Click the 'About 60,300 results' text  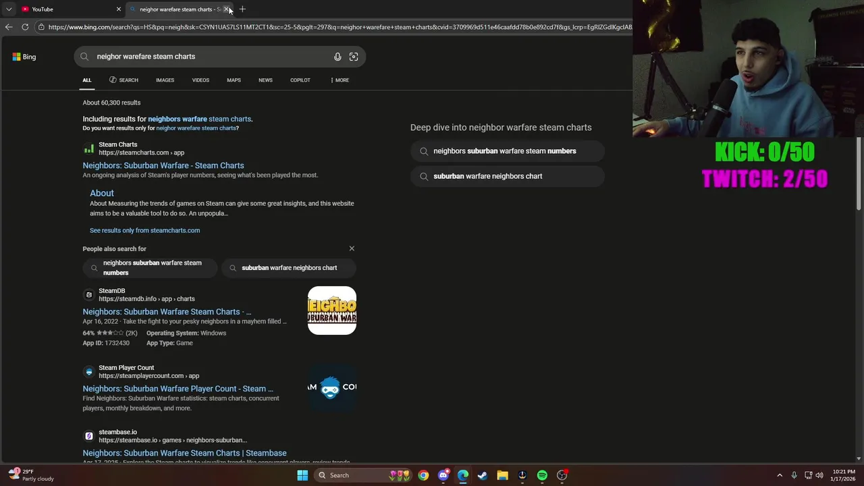(111, 103)
